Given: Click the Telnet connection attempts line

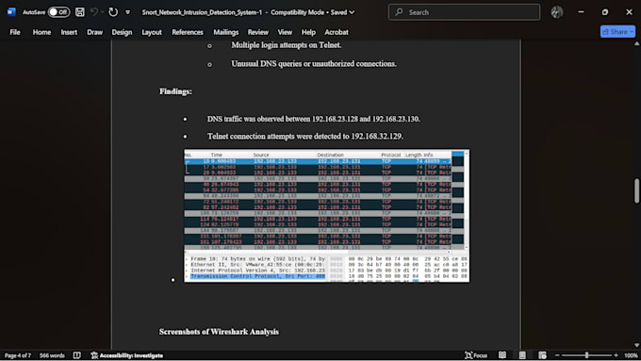Looking at the screenshot, I should click(x=305, y=136).
